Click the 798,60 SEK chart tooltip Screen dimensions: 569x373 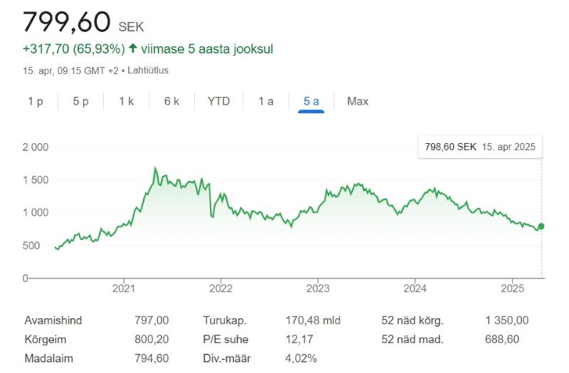click(479, 147)
